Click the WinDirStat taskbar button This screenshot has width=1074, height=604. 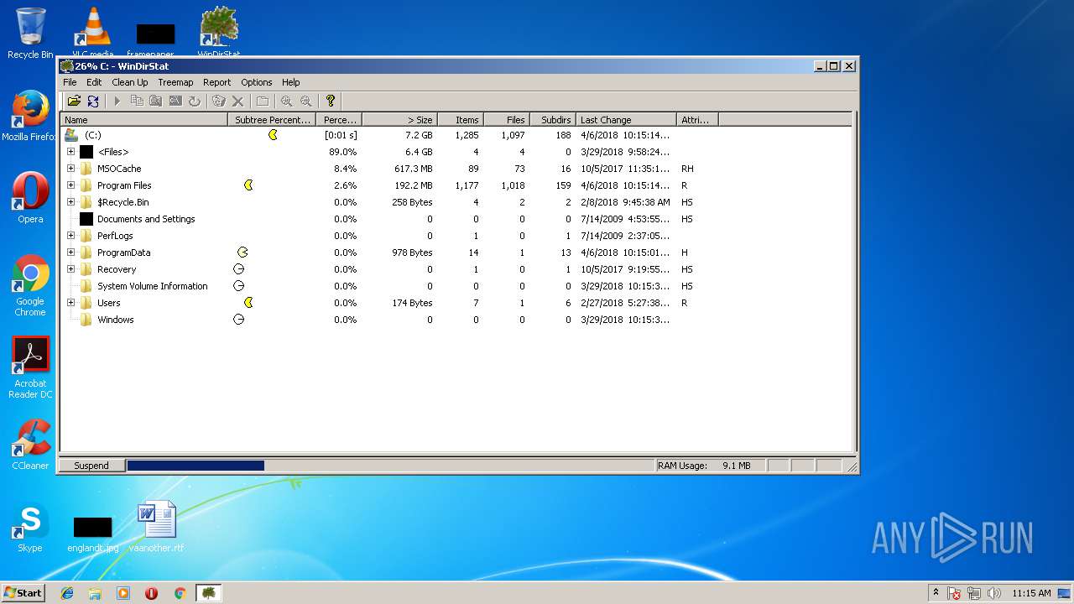click(208, 593)
